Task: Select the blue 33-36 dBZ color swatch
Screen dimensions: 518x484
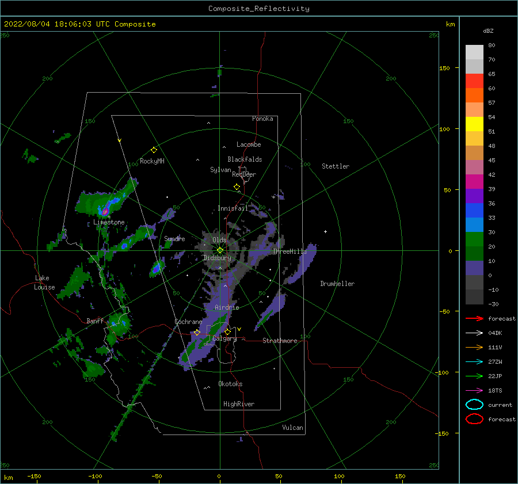Action: (x=474, y=211)
